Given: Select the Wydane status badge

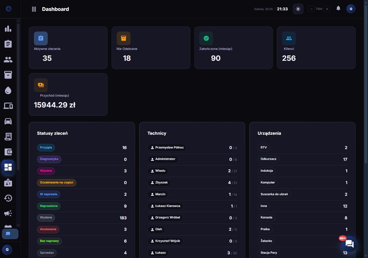Looking at the screenshot, I should tap(46, 218).
